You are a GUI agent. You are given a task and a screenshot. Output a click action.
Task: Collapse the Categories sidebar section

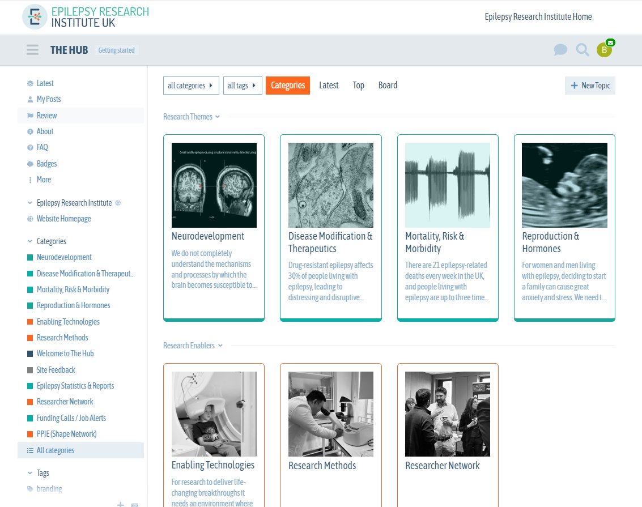(x=29, y=241)
